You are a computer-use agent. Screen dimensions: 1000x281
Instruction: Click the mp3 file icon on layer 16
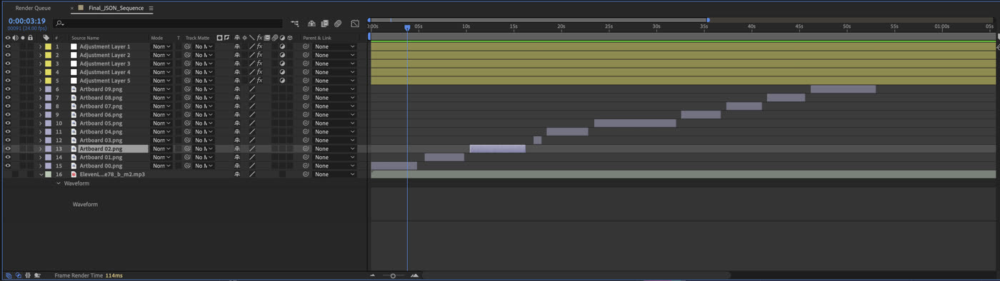click(74, 174)
